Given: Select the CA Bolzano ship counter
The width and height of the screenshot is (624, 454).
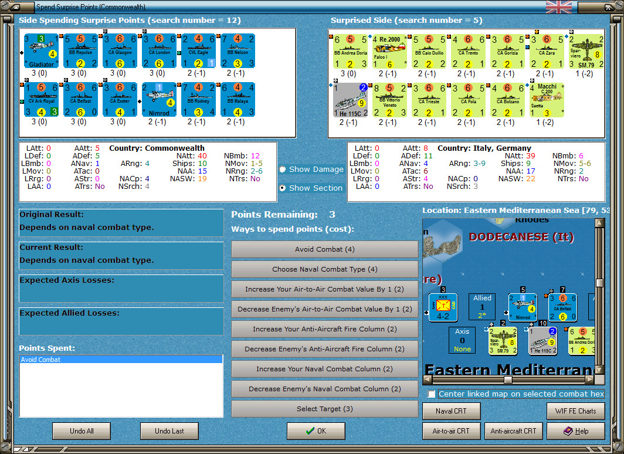Looking at the screenshot, I should click(508, 100).
